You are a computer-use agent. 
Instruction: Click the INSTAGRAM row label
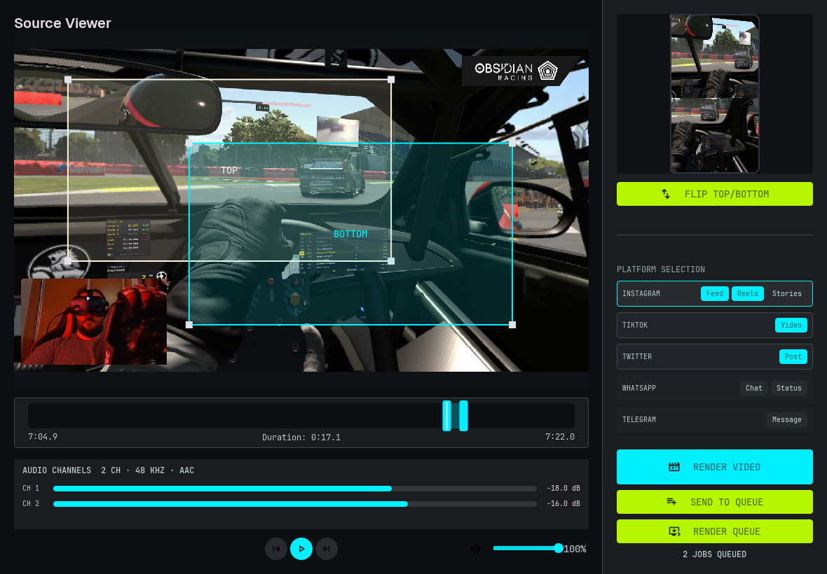(641, 293)
